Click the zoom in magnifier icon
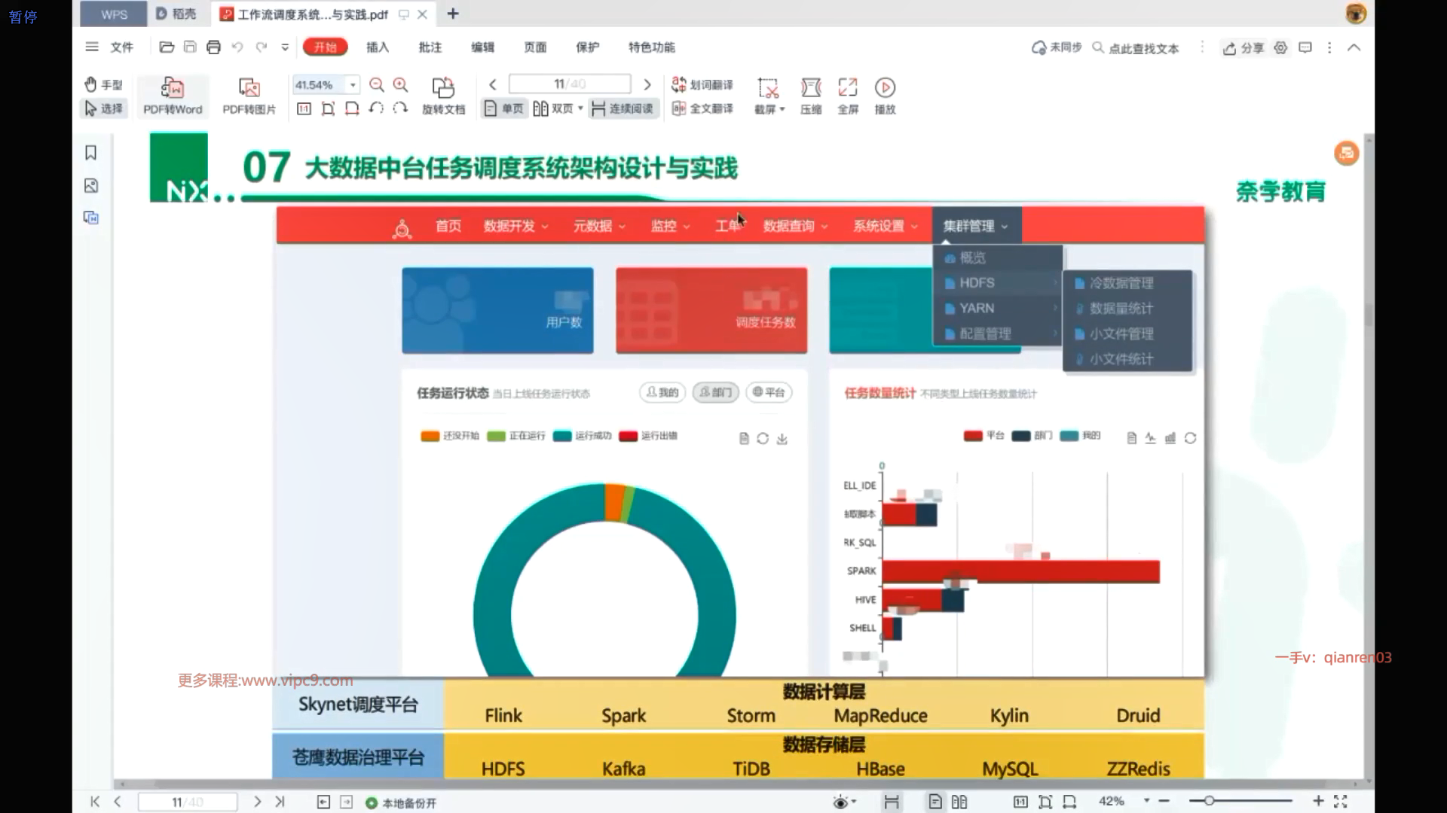This screenshot has height=813, width=1447. [x=401, y=85]
